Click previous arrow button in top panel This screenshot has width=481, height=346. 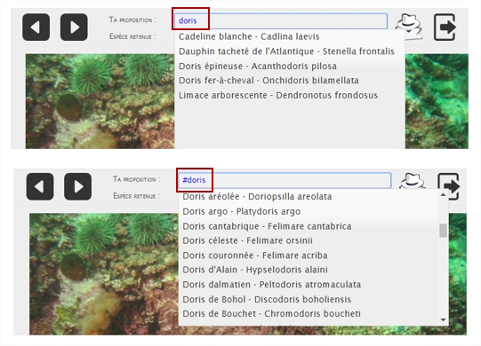point(36,27)
